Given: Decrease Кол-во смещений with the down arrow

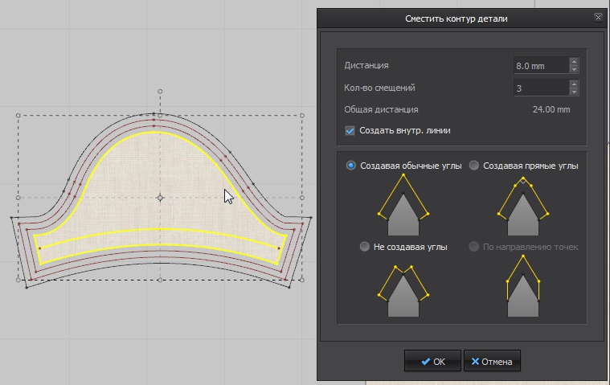Looking at the screenshot, I should (x=574, y=92).
